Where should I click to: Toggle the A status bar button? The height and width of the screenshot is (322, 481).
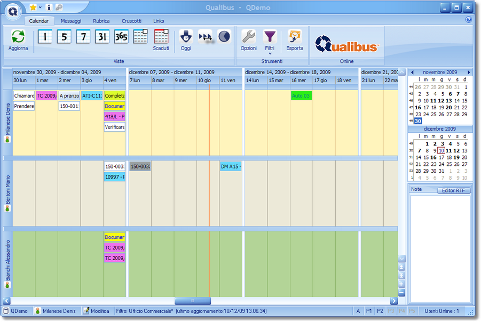[358, 311]
